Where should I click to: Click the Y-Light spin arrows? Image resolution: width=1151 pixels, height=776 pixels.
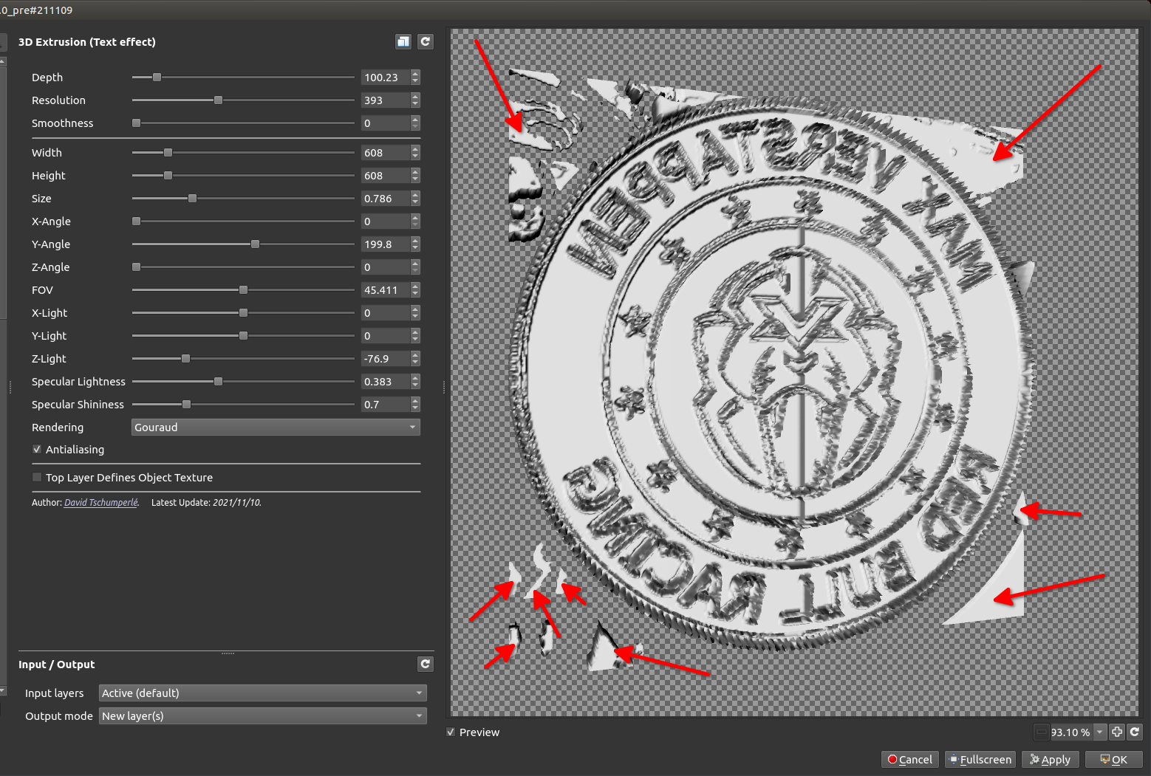[415, 336]
